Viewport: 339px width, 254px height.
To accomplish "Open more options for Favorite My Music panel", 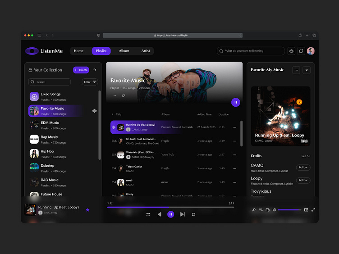I will coord(296,70).
